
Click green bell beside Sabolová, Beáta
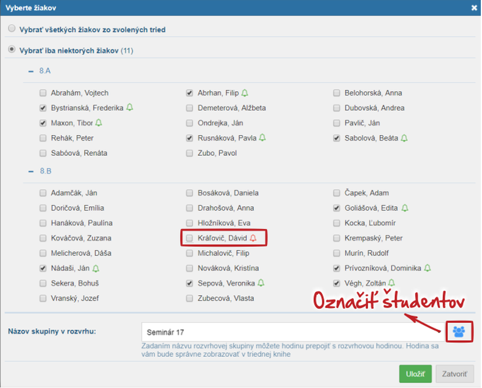(x=404, y=138)
